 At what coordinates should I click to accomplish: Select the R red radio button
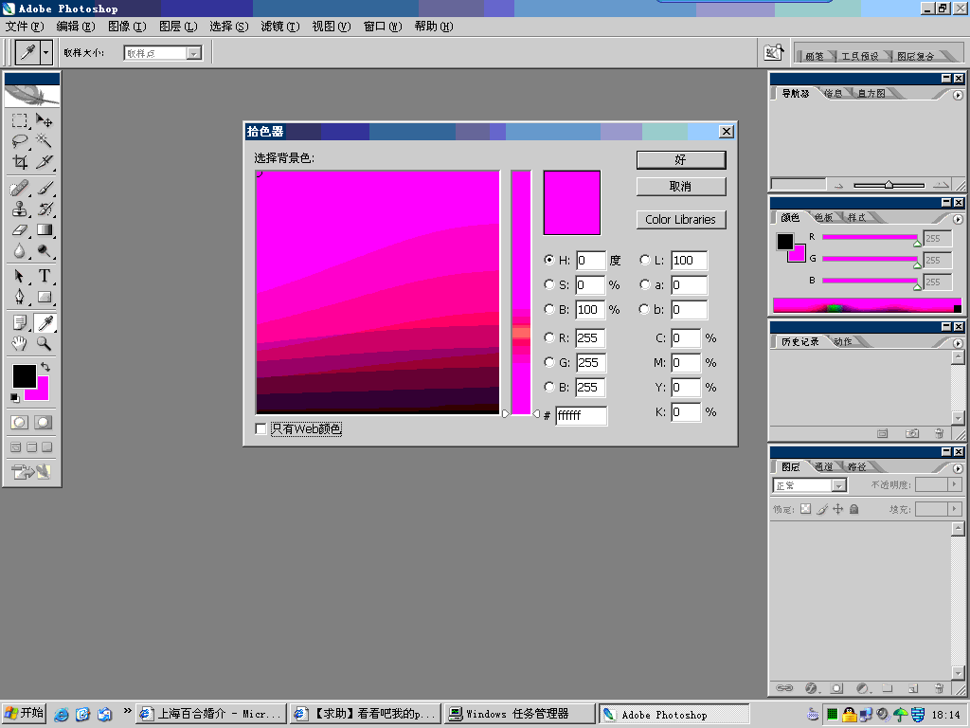coord(549,337)
